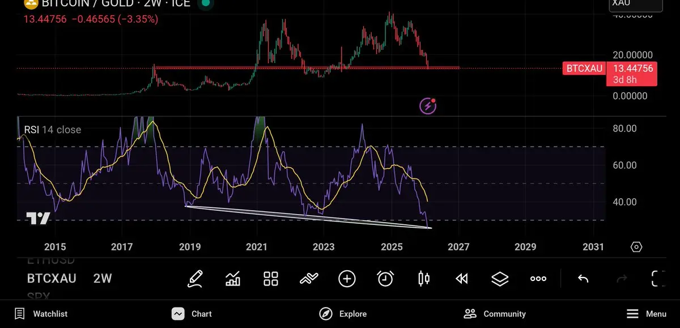Click the 2027 time axis label
The height and width of the screenshot is (328, 680).
pos(458,247)
